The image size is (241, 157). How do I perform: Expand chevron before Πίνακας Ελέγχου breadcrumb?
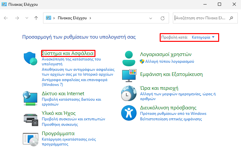pyautogui.click(x=54, y=18)
